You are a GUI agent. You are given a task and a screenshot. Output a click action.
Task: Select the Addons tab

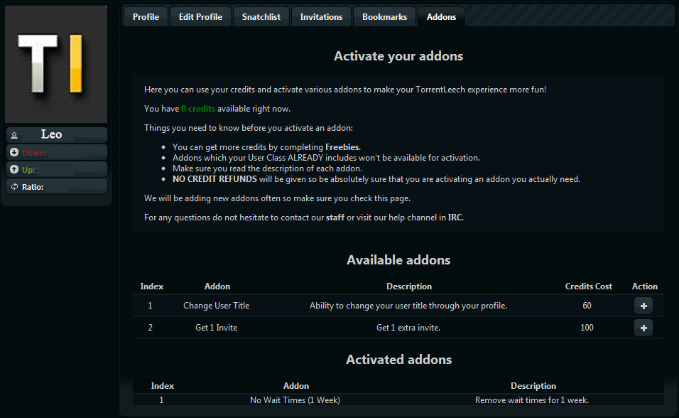(x=441, y=17)
